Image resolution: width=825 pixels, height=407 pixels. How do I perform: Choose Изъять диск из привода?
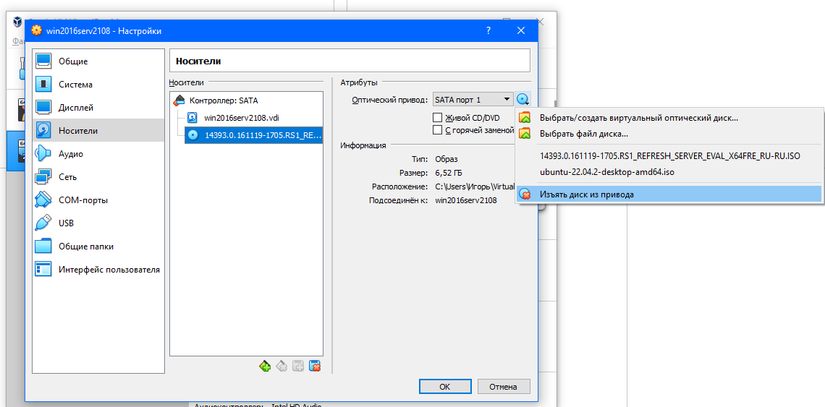669,194
